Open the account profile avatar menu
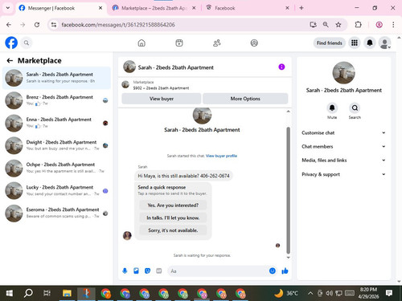Image resolution: width=402 pixels, height=301 pixels. 385,43
